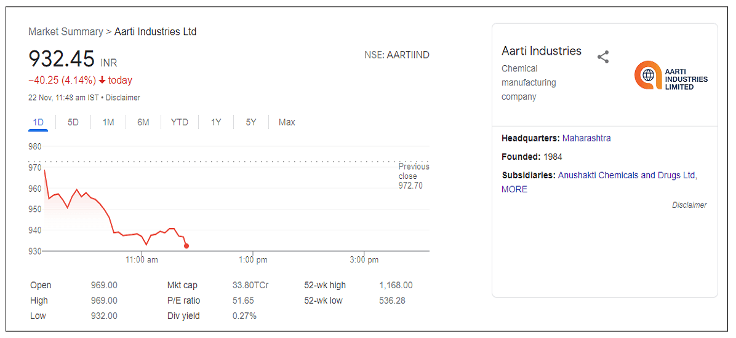Show the YTD chart range
The width and height of the screenshot is (736, 338).
click(x=179, y=122)
